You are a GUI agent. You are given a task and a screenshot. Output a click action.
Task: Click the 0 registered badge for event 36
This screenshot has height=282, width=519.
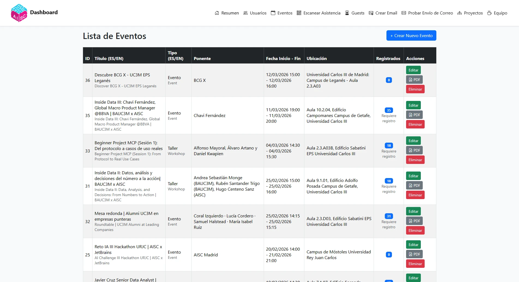(x=389, y=80)
